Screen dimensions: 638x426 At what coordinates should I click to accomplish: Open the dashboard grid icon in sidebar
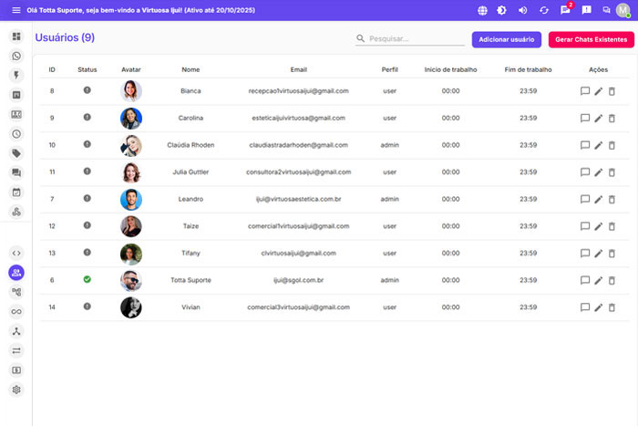pos(16,36)
